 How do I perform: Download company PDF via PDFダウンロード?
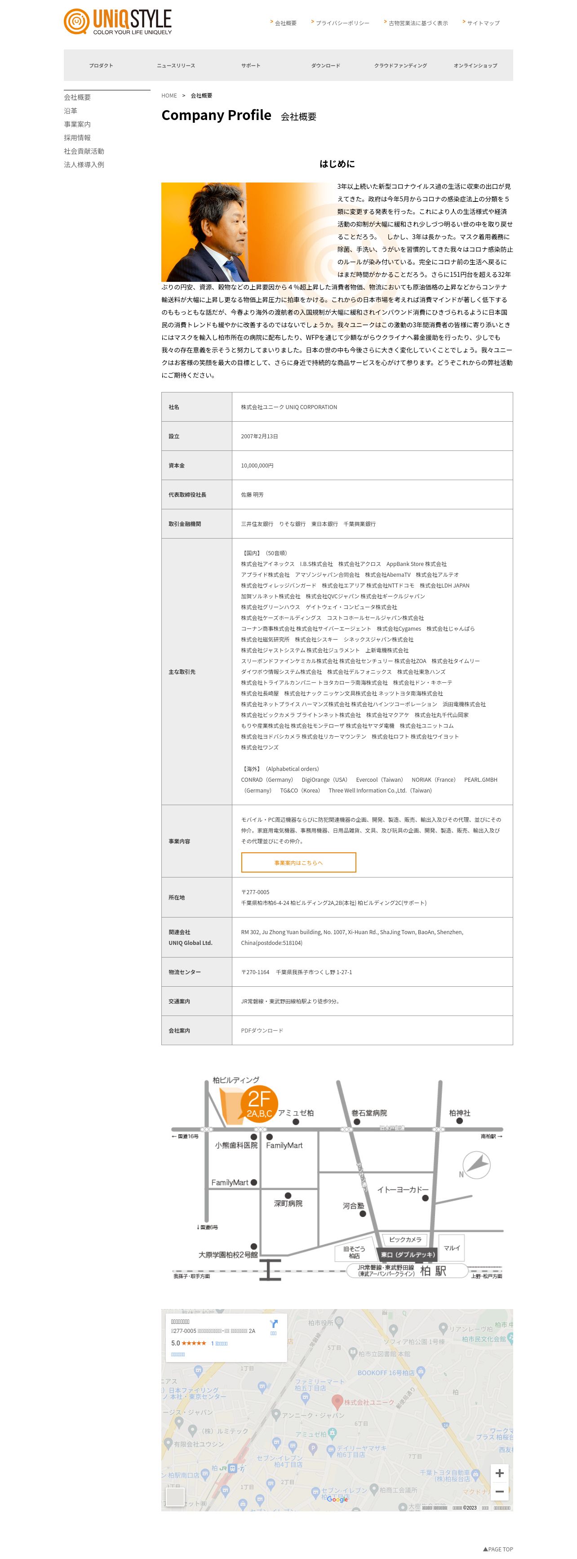point(262,1030)
